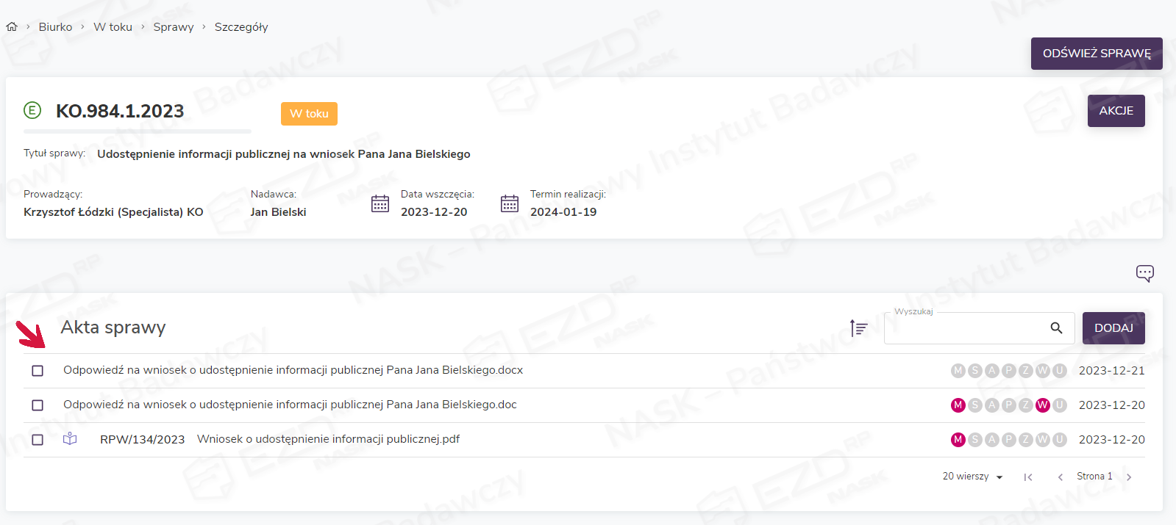Screen dimensions: 1176x525
Task: Click the green E icon next to KO.984.1.2023
Action: pos(32,111)
